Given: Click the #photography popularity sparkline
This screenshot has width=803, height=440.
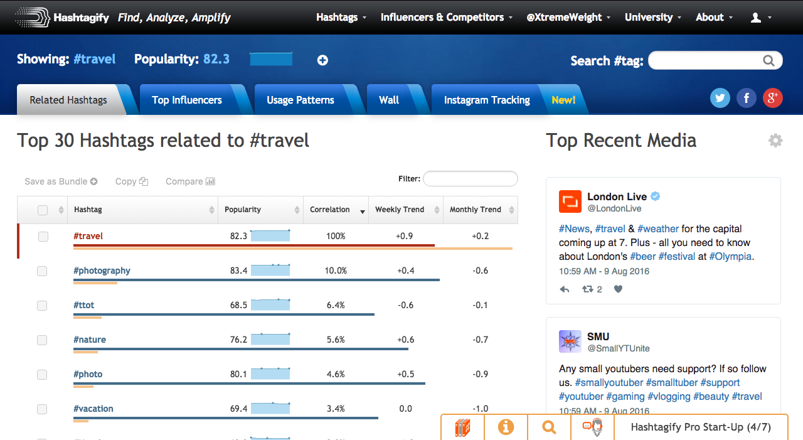Looking at the screenshot, I should point(270,270).
